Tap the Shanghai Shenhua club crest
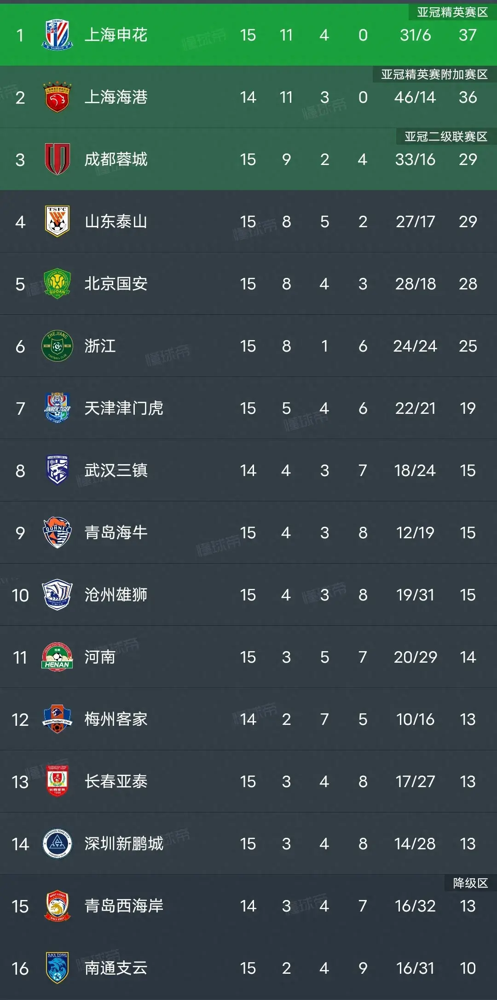This screenshot has width=497, height=1000. 56,35
